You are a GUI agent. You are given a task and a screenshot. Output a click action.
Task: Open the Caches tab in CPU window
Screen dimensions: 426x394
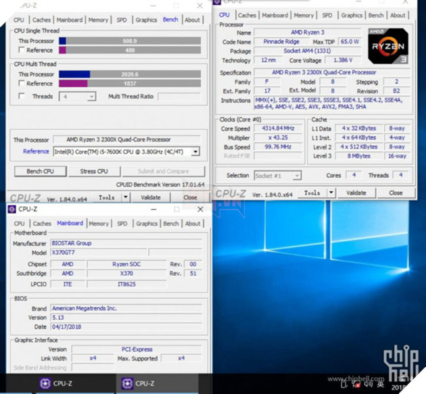(x=247, y=16)
